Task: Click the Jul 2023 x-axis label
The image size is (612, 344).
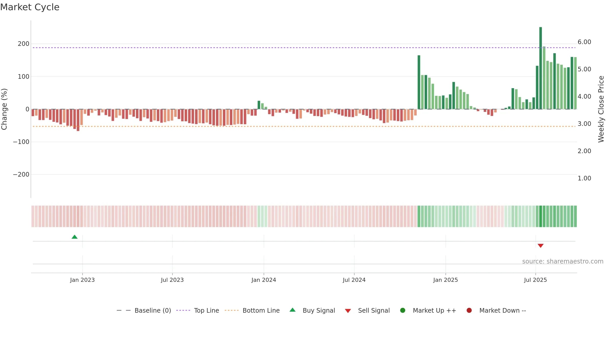Action: (172, 280)
